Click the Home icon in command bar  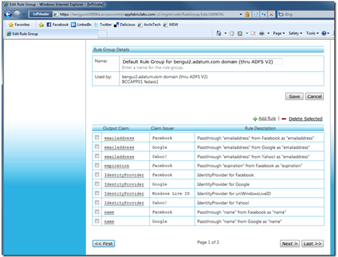218,33
